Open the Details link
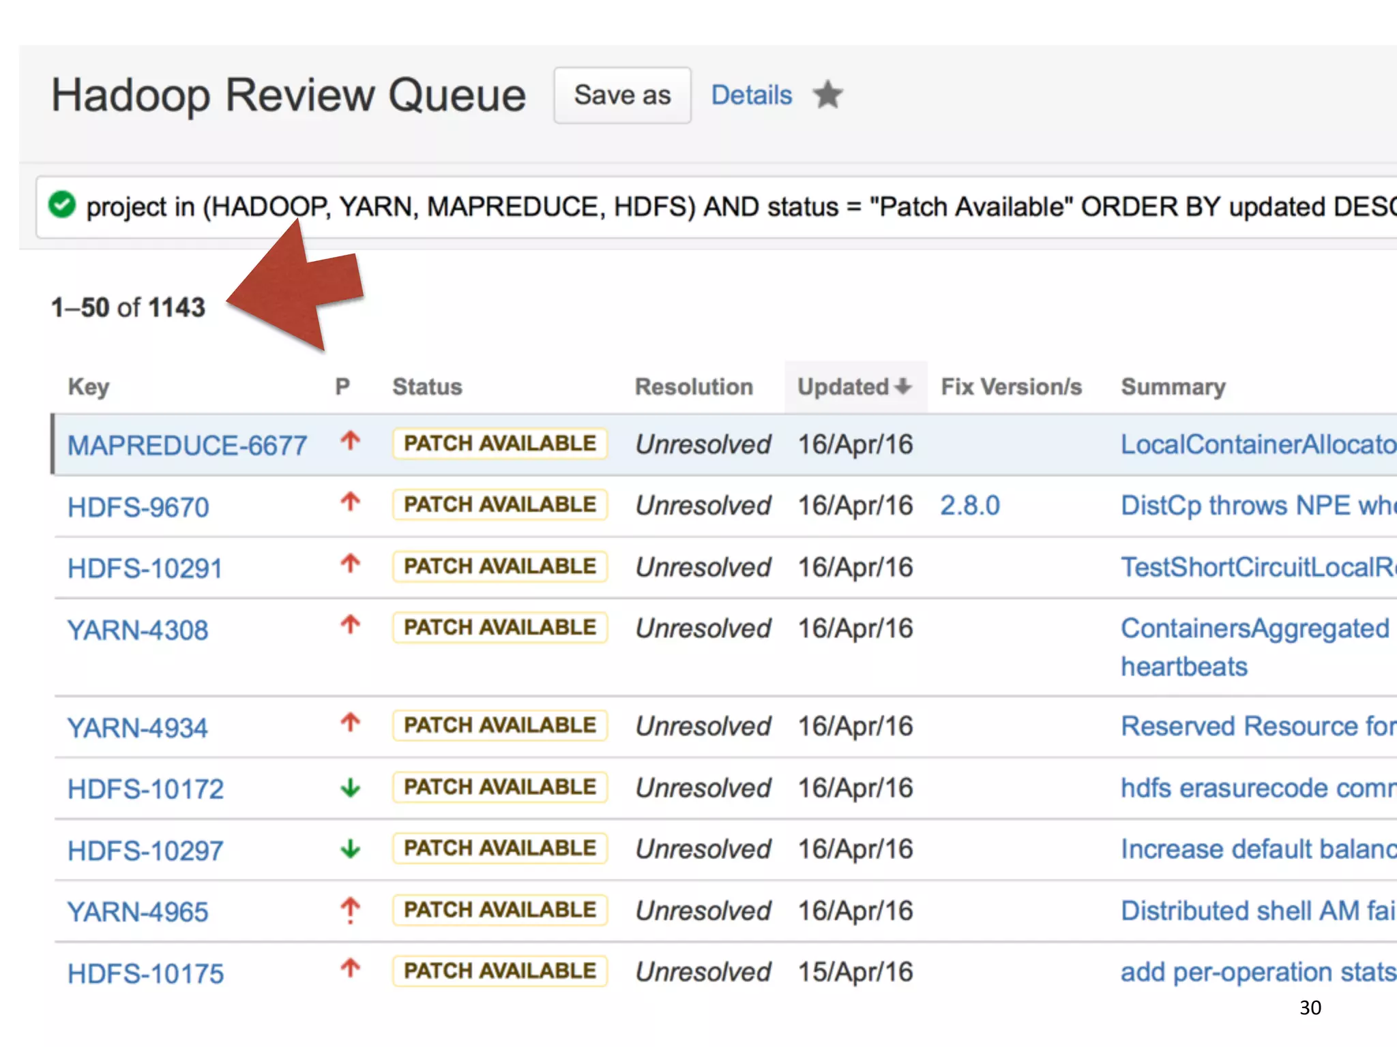The image size is (1397, 1047). (751, 95)
